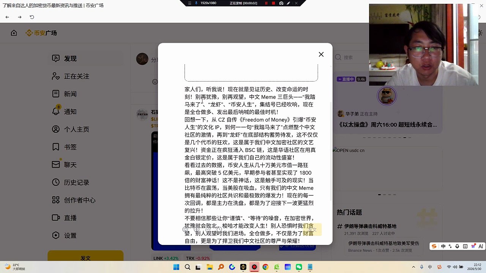The width and height of the screenshot is (486, 273).
Task: Take a screenshot with recorder camera icon
Action: point(281,3)
